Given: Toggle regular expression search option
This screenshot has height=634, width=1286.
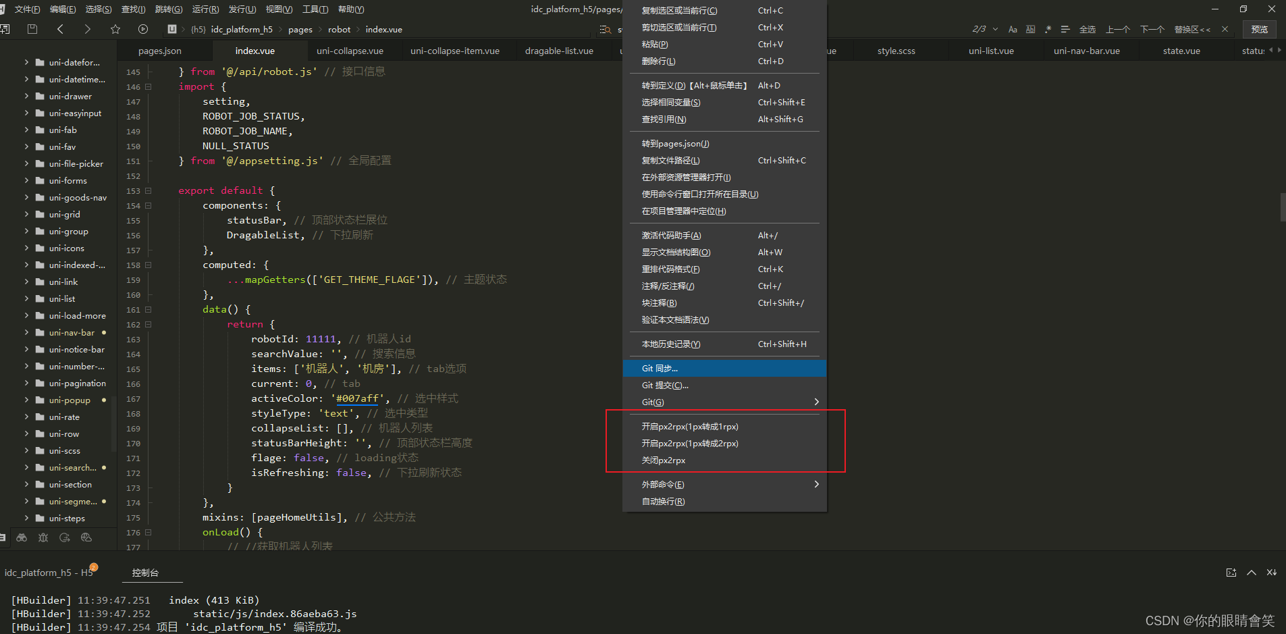Looking at the screenshot, I should [x=1048, y=29].
